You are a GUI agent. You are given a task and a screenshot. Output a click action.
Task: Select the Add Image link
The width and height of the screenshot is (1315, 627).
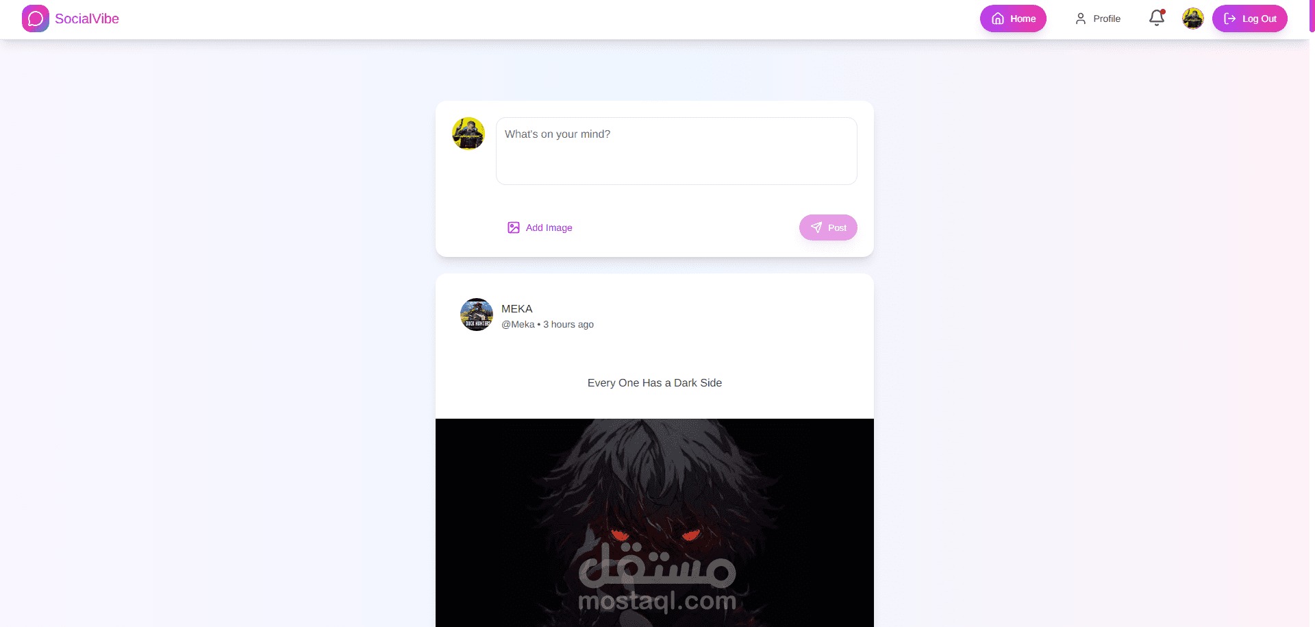540,228
